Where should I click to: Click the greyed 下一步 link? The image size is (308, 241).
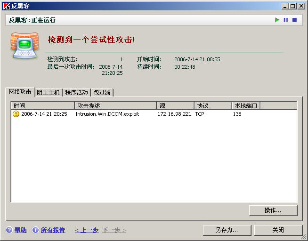coord(114,230)
